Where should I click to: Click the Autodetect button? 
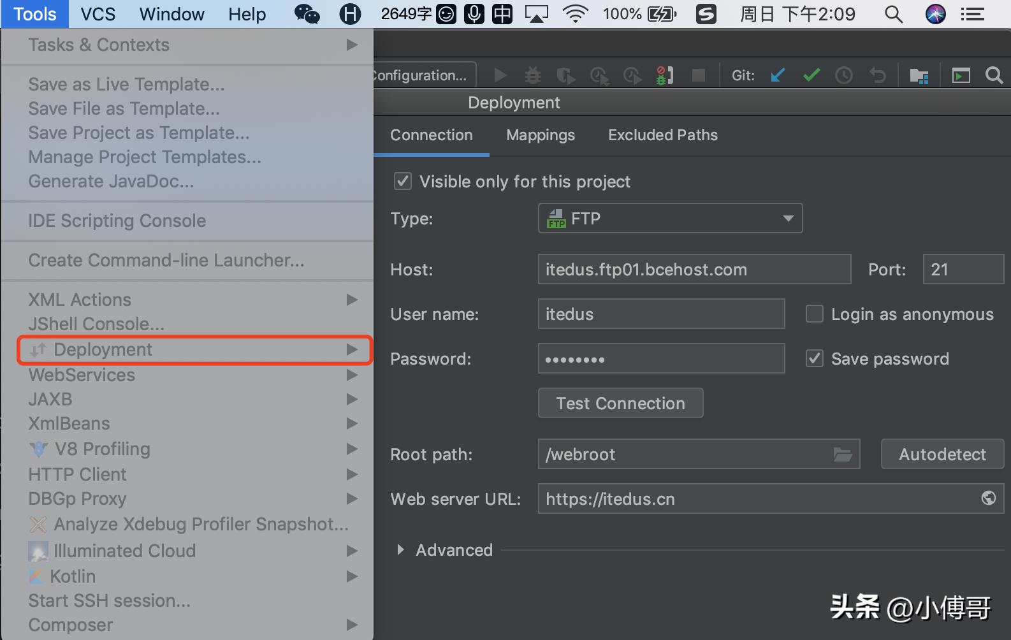point(942,455)
